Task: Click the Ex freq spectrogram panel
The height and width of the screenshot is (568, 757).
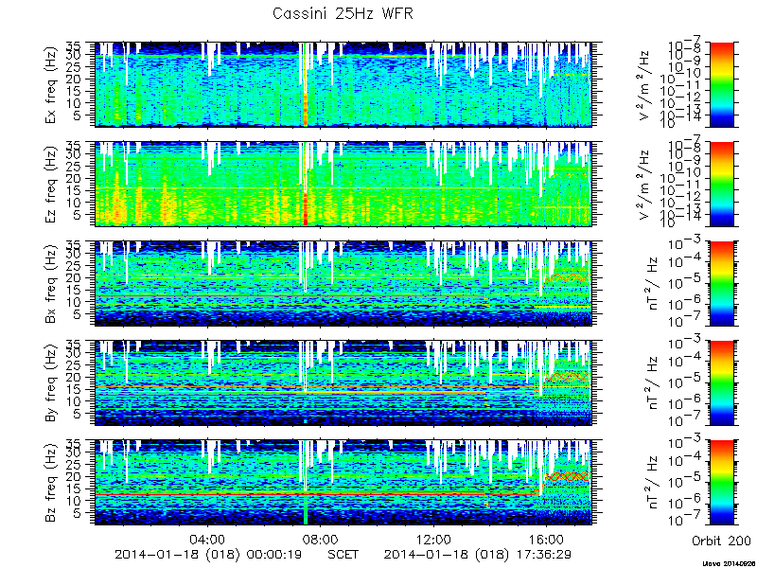Action: pos(343,84)
